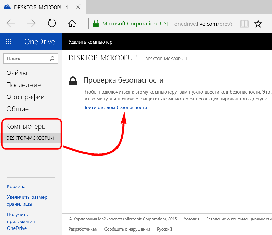
Task: Click Получить приложения OneDrive link
Action: tap(21, 221)
